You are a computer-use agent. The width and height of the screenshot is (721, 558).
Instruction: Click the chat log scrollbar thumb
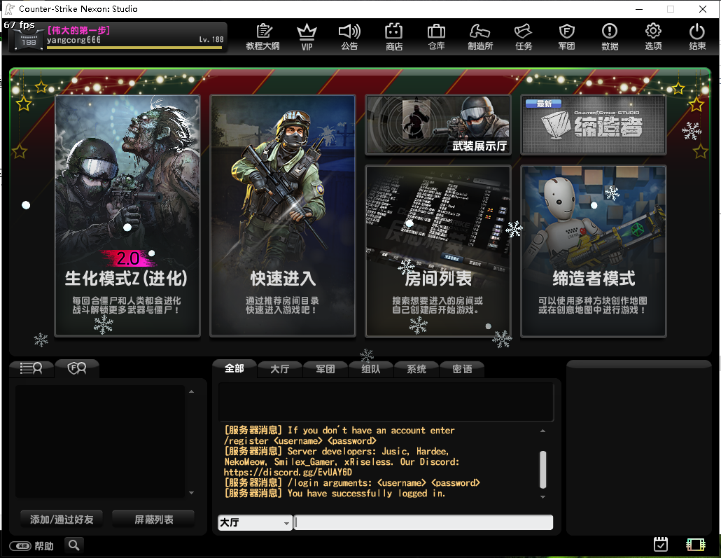[542, 469]
